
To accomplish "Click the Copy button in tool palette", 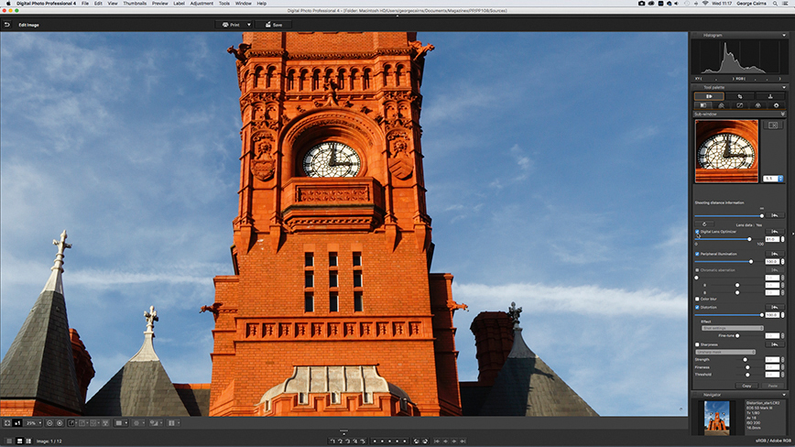I will click(x=746, y=386).
